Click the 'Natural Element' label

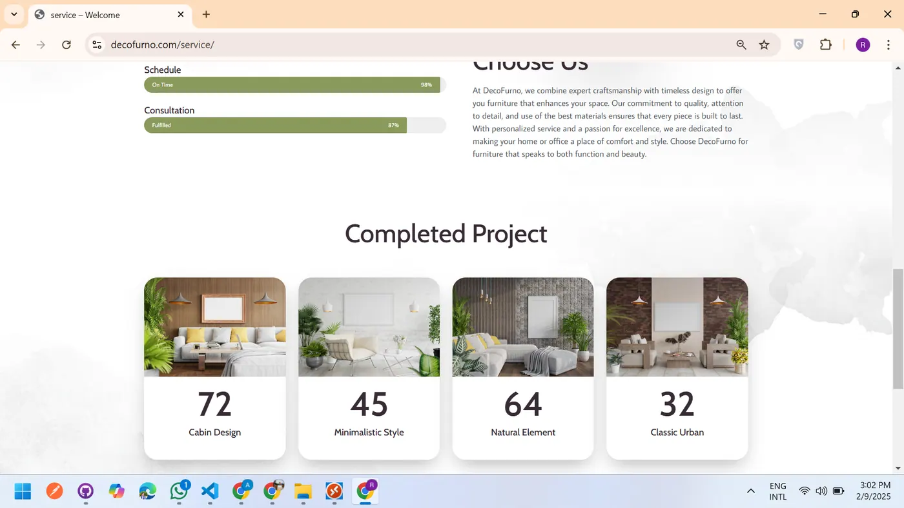[x=523, y=432]
